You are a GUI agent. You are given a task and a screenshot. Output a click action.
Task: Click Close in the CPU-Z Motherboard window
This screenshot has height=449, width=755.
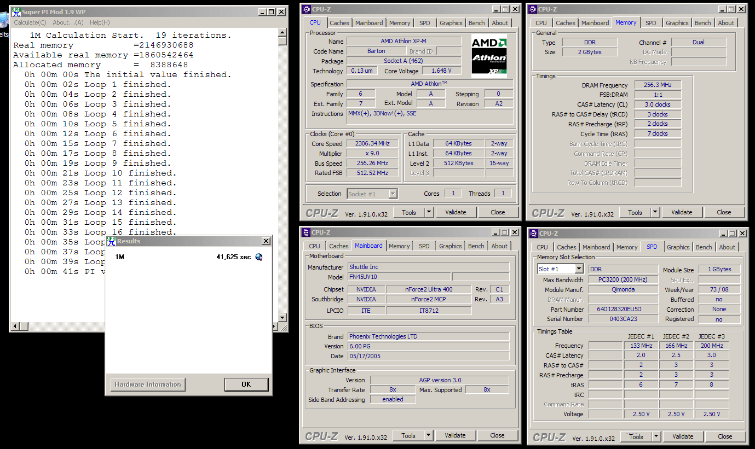497,435
